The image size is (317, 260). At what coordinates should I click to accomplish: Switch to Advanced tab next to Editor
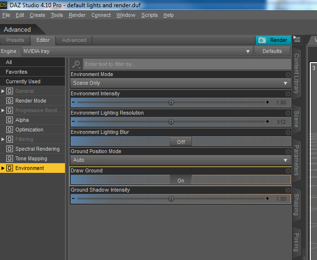click(74, 40)
